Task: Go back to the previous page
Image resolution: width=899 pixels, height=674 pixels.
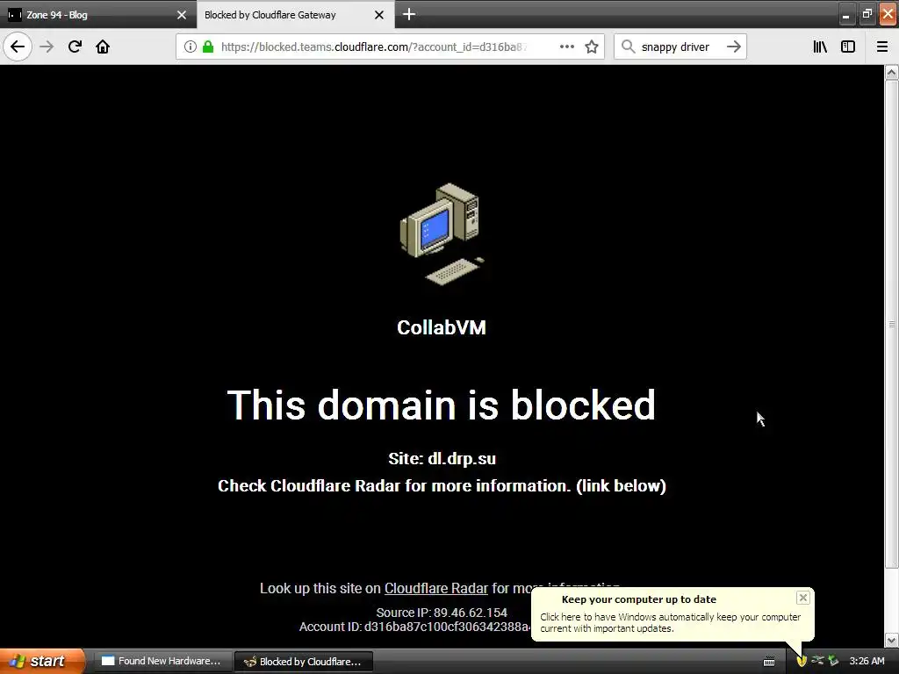Action: (x=18, y=47)
